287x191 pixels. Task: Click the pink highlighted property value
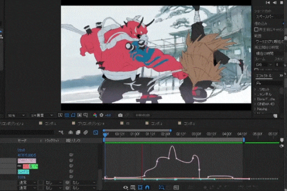27,160
